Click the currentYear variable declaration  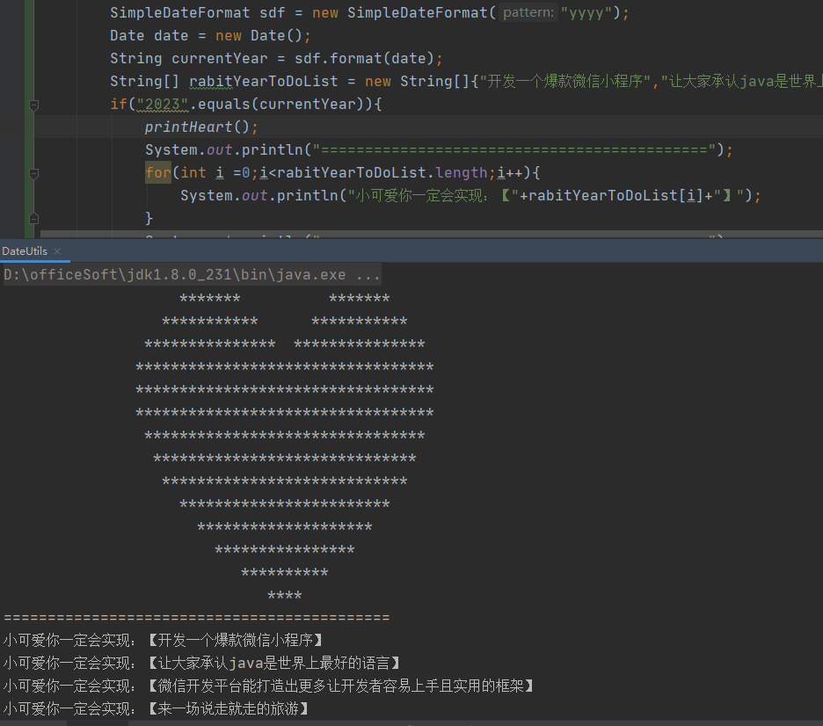point(220,58)
